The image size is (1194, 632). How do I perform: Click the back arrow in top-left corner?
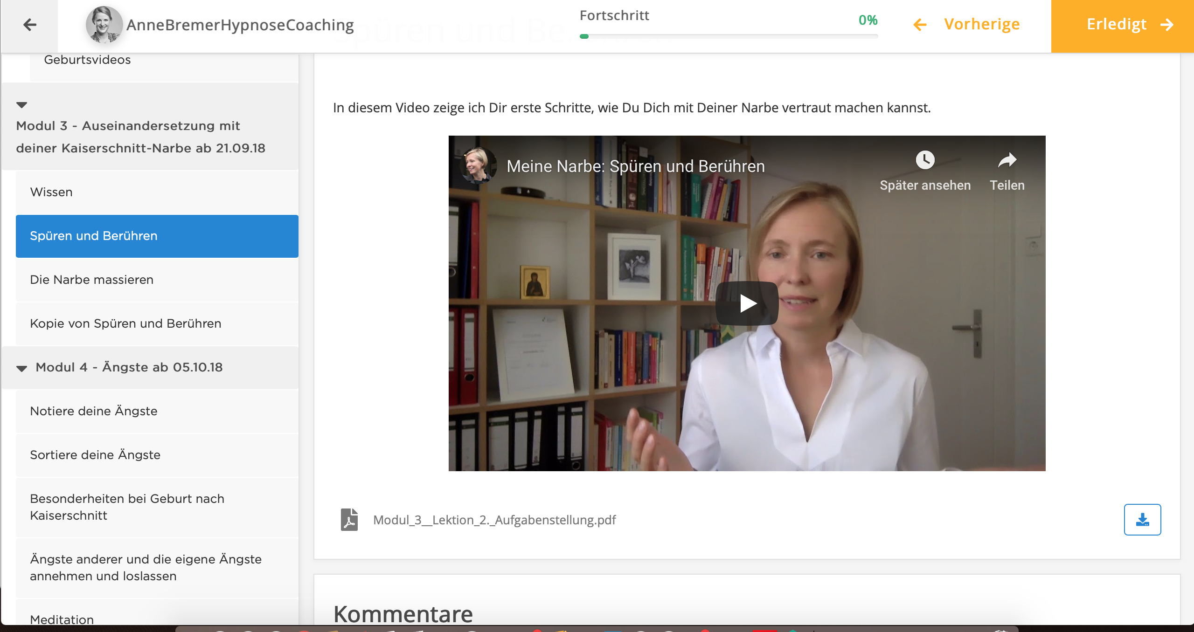(29, 25)
